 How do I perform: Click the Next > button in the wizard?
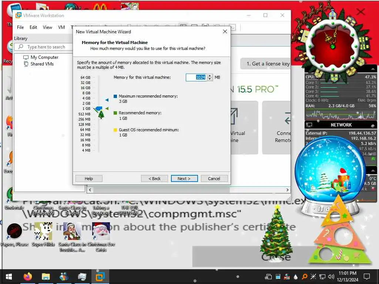(184, 179)
